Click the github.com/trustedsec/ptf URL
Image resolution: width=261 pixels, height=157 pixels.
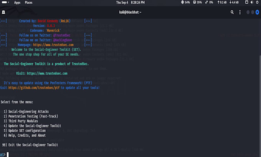click(x=34, y=88)
